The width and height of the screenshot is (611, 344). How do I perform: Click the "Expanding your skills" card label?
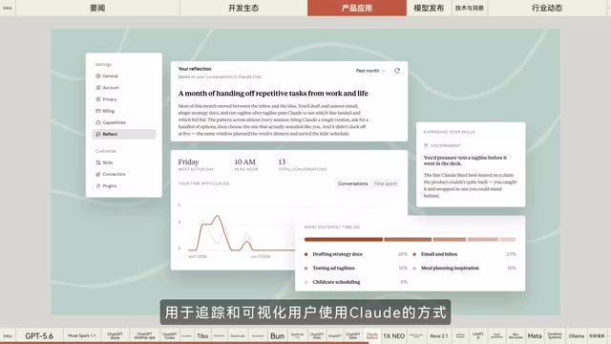click(x=450, y=132)
